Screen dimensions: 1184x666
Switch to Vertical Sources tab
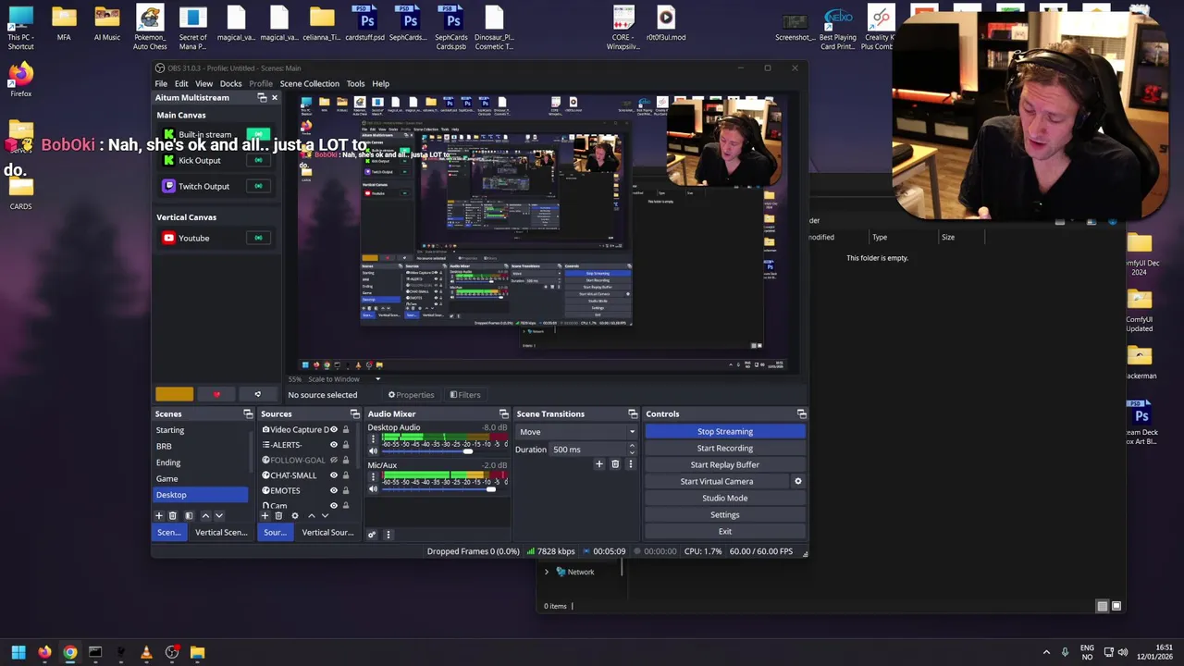click(x=327, y=532)
